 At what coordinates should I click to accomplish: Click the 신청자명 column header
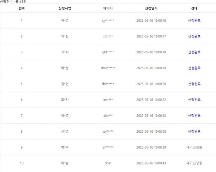(65, 8)
